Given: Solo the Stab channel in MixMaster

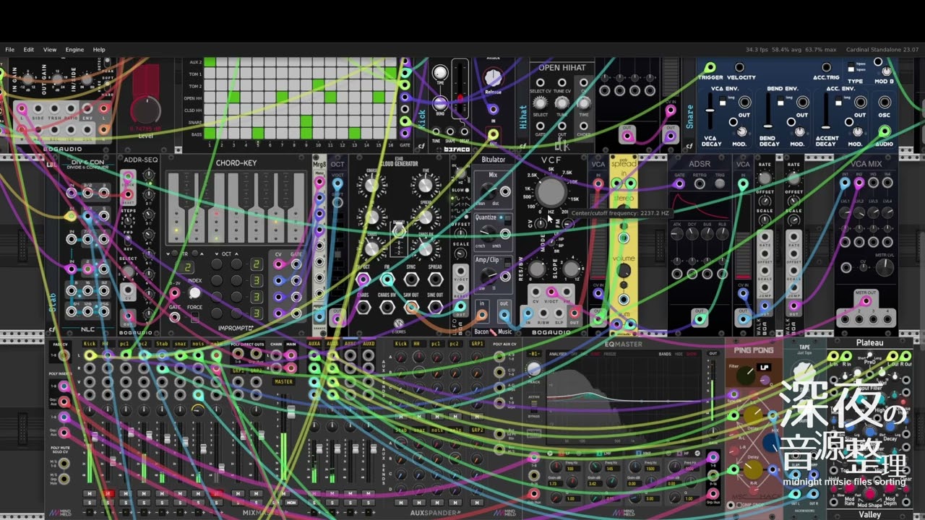Looking at the screenshot, I should (162, 503).
